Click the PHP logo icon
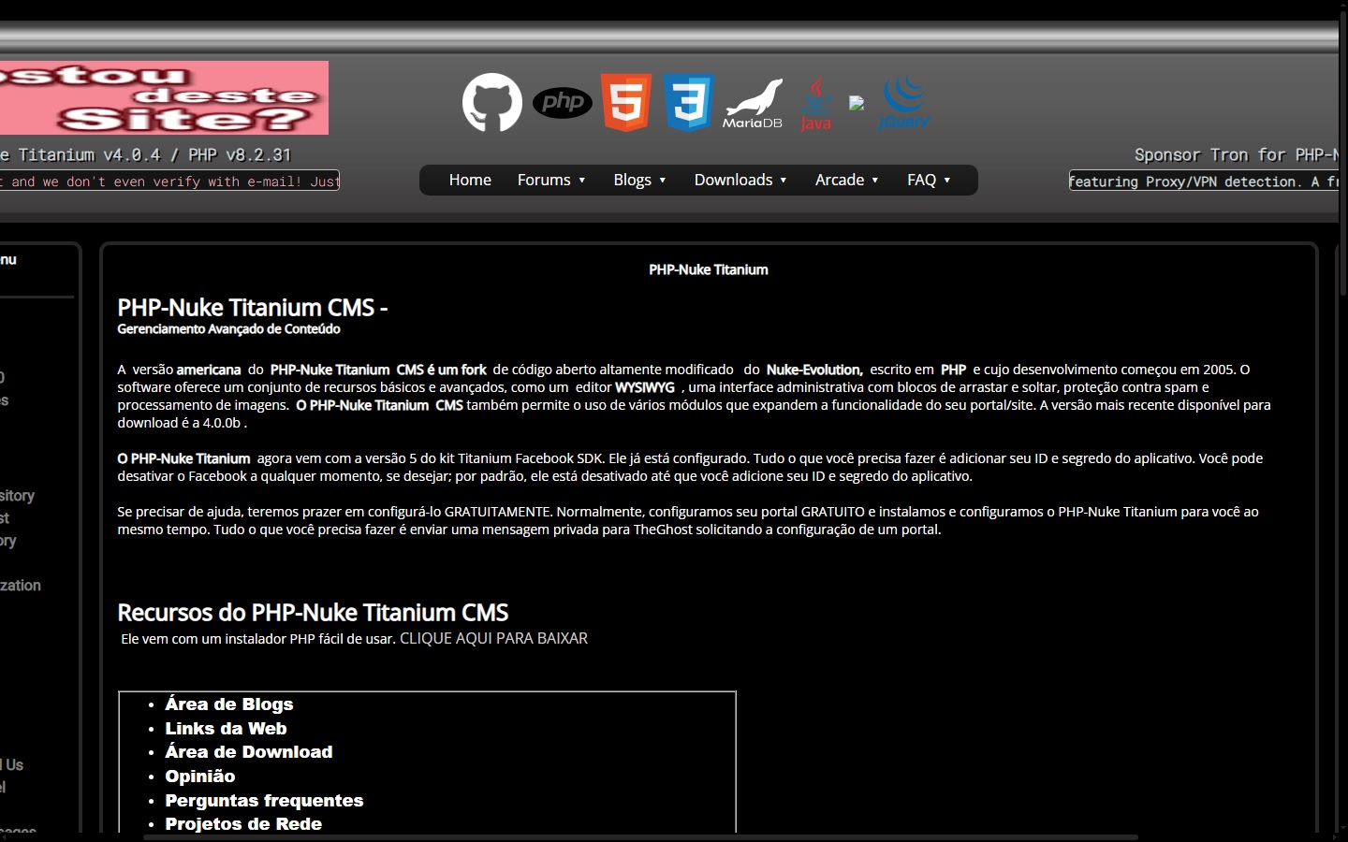 563,102
